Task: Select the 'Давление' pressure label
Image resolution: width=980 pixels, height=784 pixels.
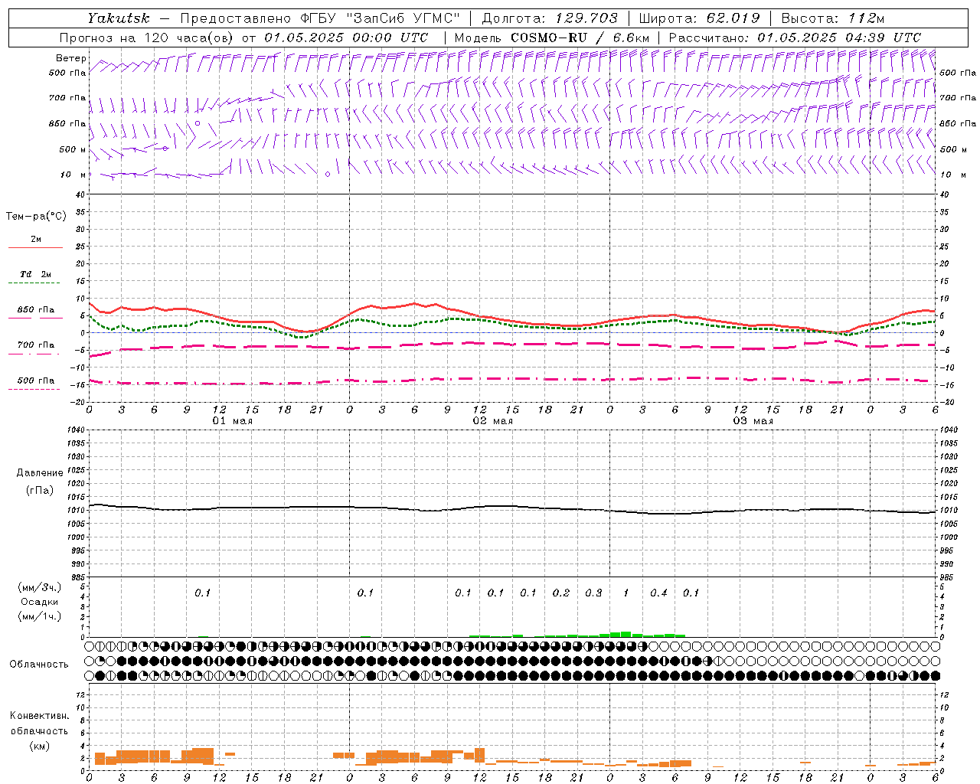Action: pos(40,473)
